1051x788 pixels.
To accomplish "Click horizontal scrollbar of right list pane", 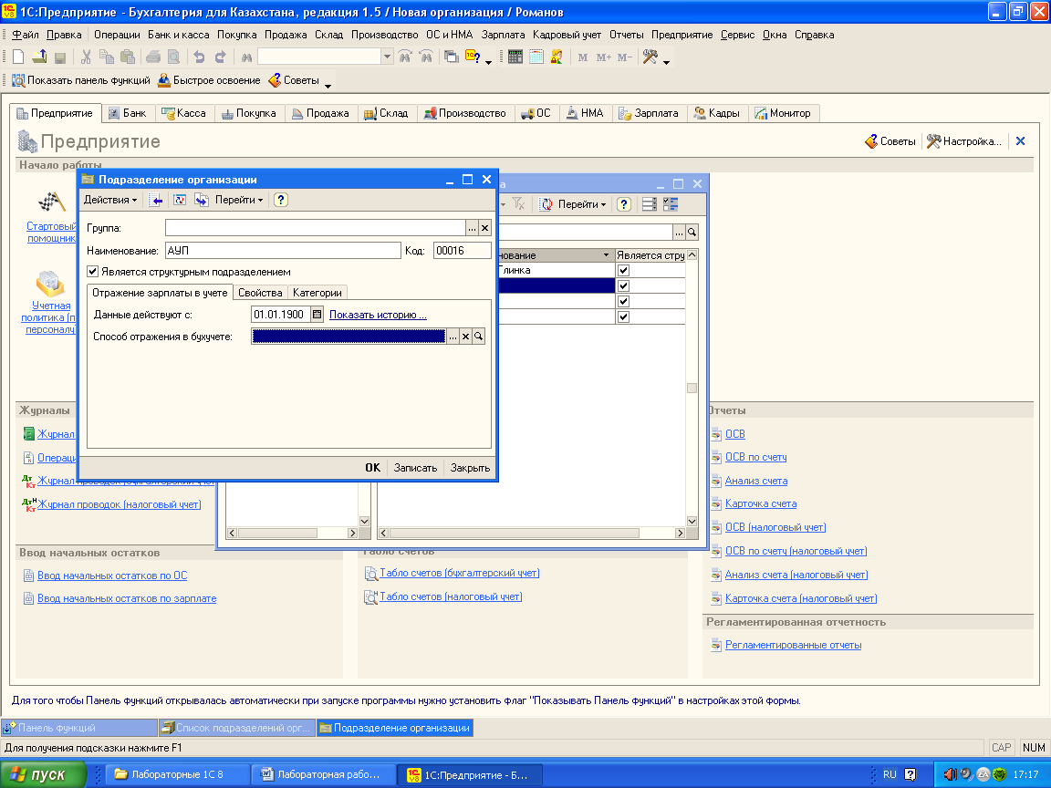I will click(515, 534).
